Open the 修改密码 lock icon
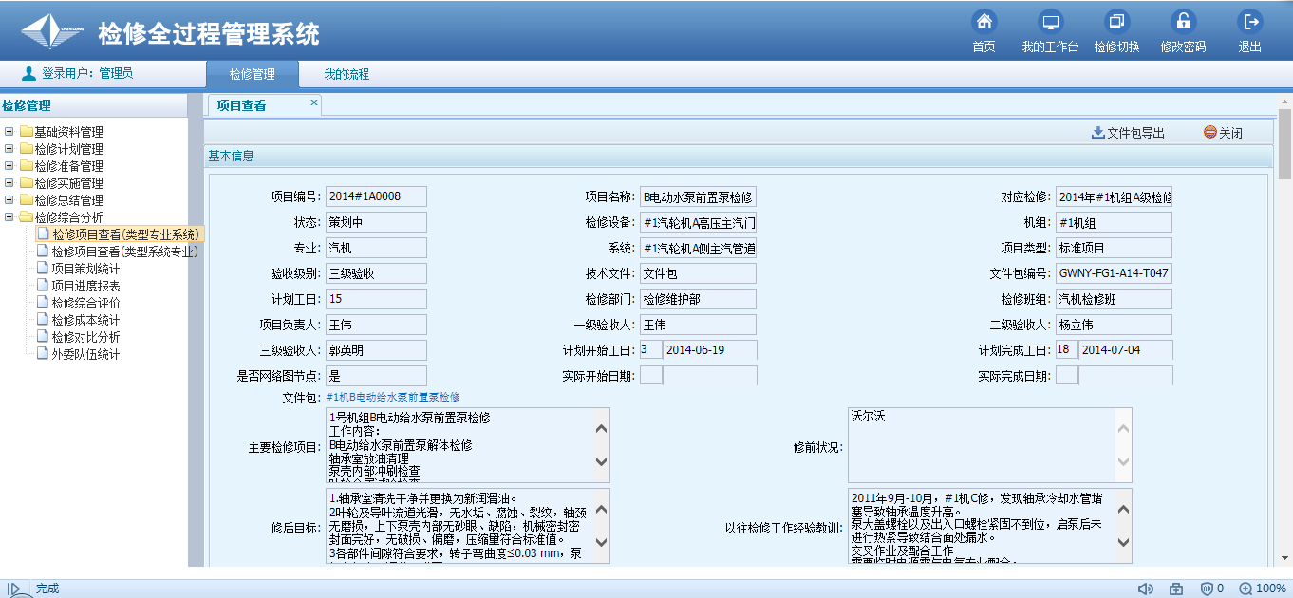Image resolution: width=1293 pixels, height=598 pixels. tap(1183, 23)
